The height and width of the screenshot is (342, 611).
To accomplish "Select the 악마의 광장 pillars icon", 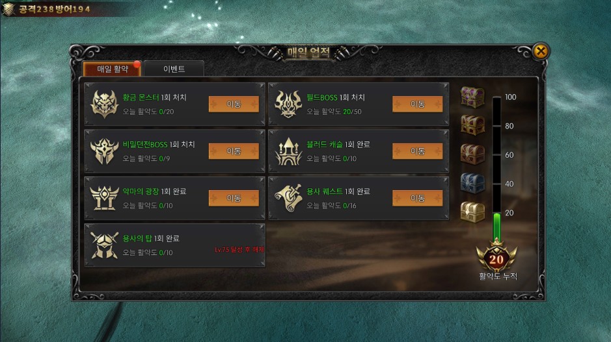I will click(x=104, y=198).
